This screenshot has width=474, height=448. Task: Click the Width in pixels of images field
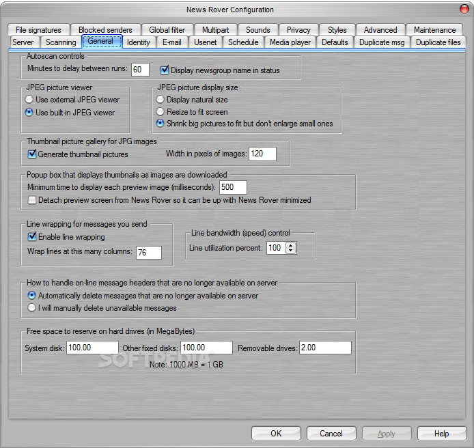coord(262,154)
